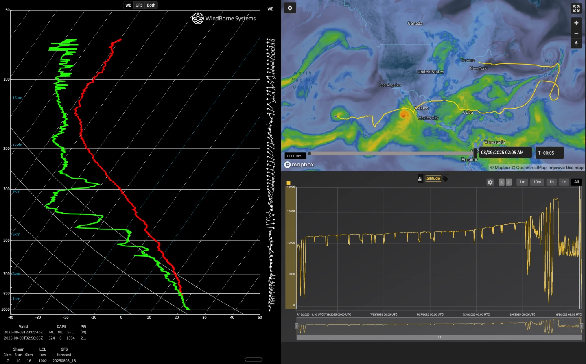This screenshot has height=364, width=586.
Task: Select the altitude variable label
Action: pyautogui.click(x=433, y=179)
